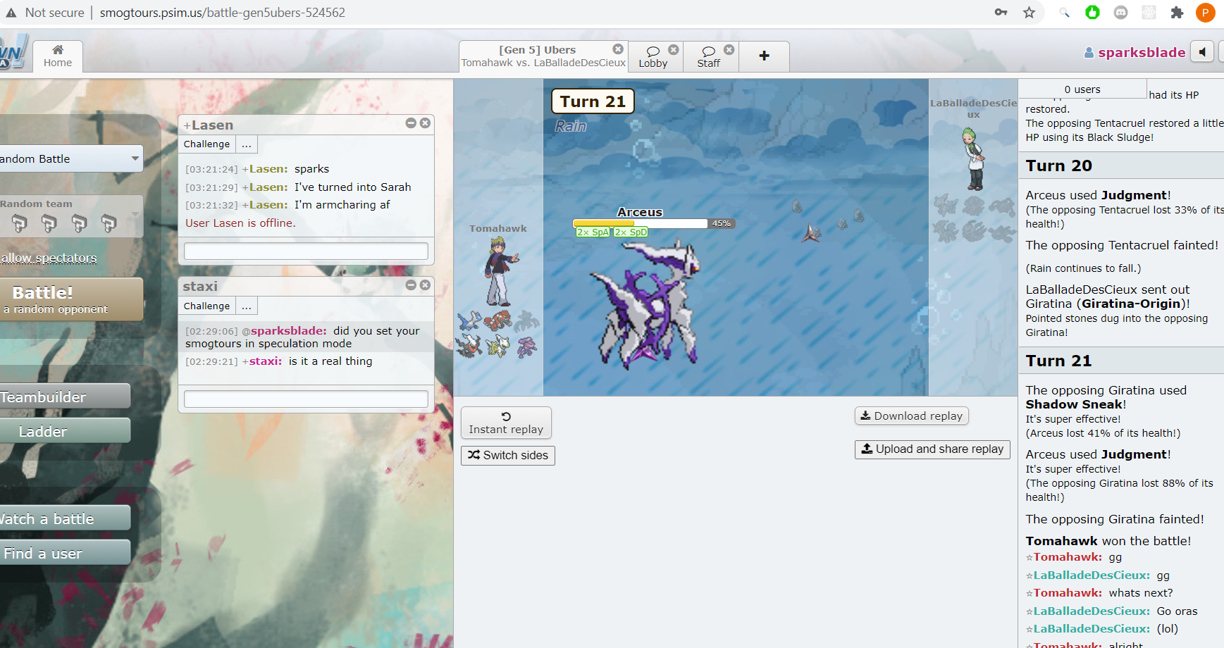This screenshot has height=648, width=1224.
Task: Open the Random team selector
Action: click(70, 216)
